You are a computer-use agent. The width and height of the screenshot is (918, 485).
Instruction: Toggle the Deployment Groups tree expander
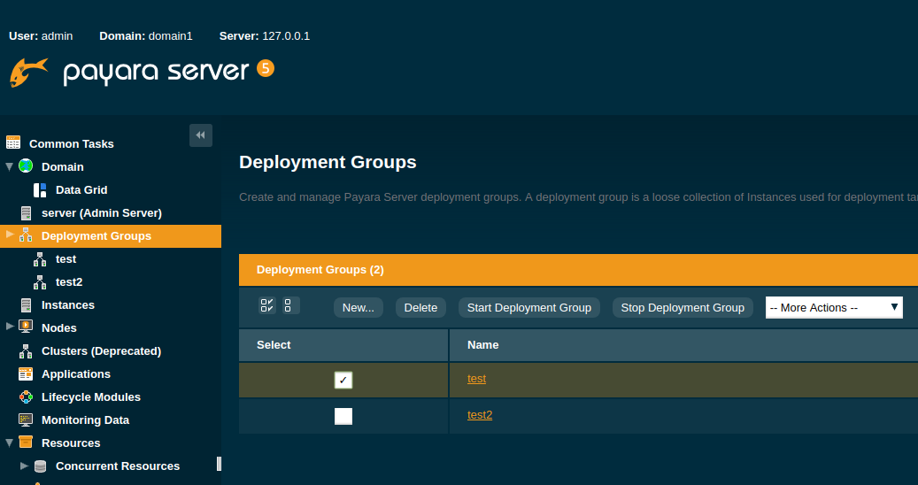[x=10, y=235]
